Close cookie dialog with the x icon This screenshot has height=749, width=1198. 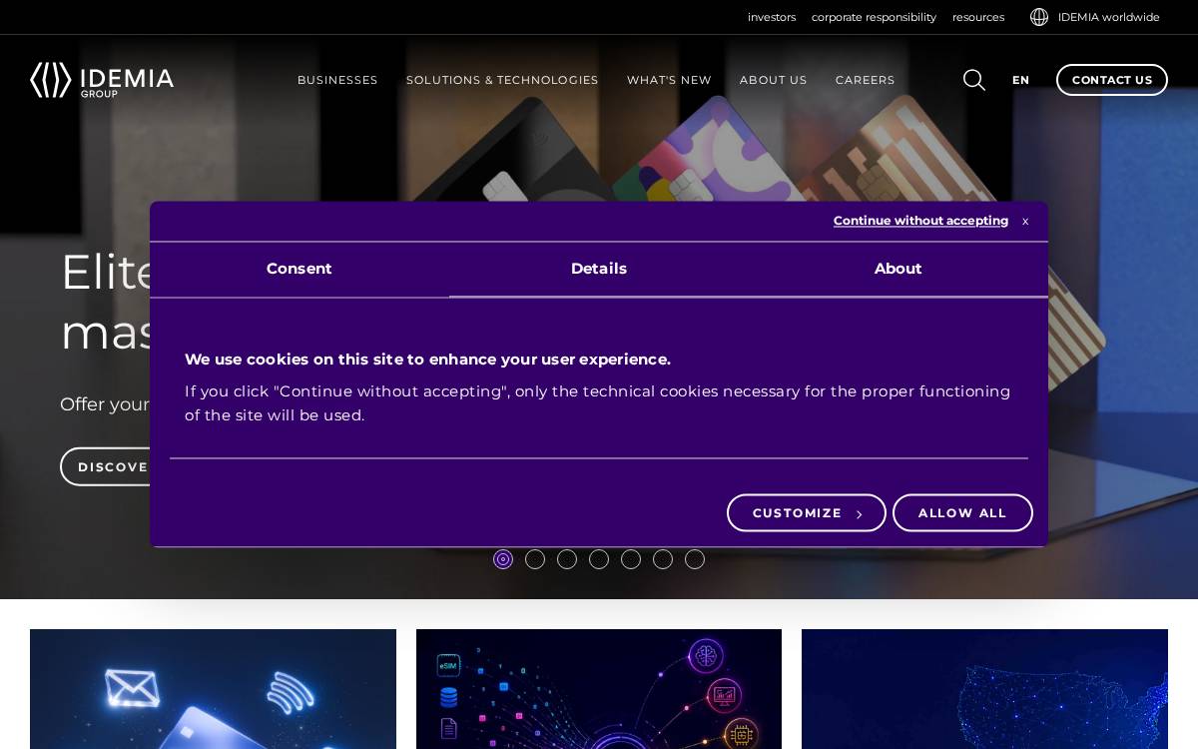click(x=1025, y=222)
